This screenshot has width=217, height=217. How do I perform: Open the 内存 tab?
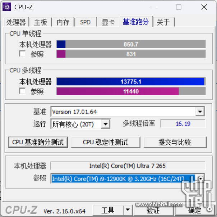[x=63, y=22]
